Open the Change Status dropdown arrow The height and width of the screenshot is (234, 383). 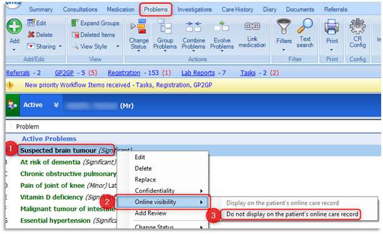[x=139, y=51]
